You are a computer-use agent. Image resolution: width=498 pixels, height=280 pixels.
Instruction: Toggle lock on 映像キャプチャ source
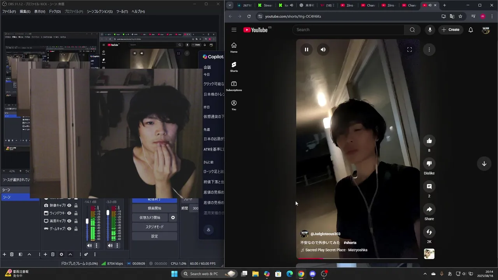click(x=76, y=205)
